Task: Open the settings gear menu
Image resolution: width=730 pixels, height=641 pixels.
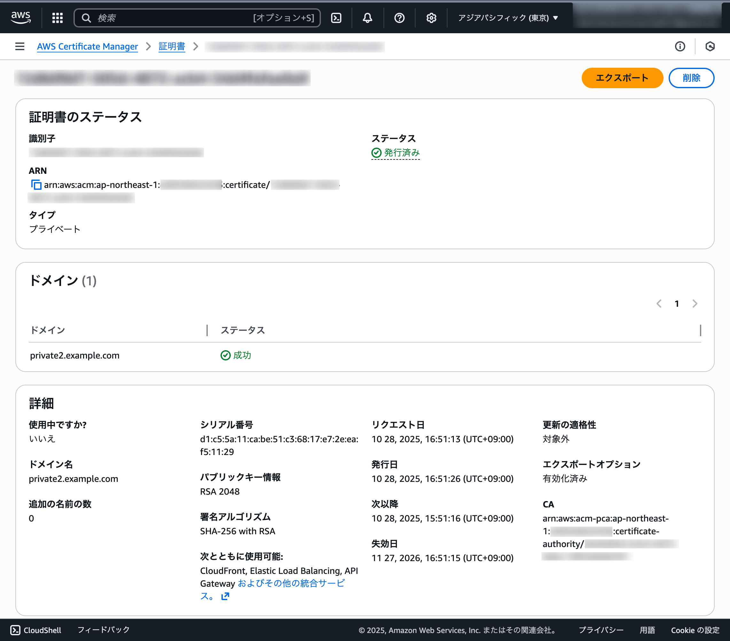Action: [x=431, y=18]
